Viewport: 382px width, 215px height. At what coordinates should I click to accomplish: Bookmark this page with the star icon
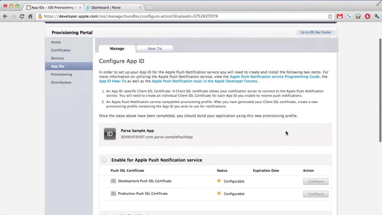pos(330,16)
